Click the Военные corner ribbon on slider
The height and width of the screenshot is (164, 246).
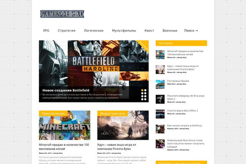144,46
